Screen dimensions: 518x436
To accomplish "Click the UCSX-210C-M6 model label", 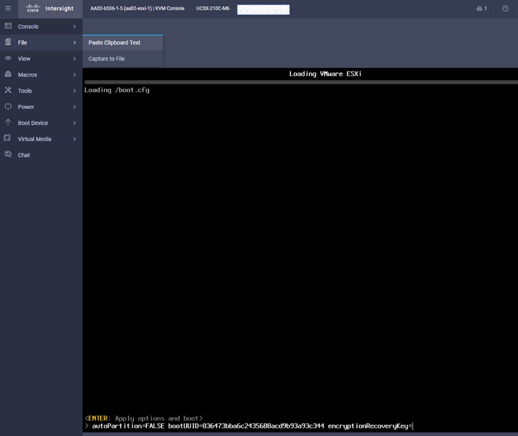I will (x=213, y=8).
